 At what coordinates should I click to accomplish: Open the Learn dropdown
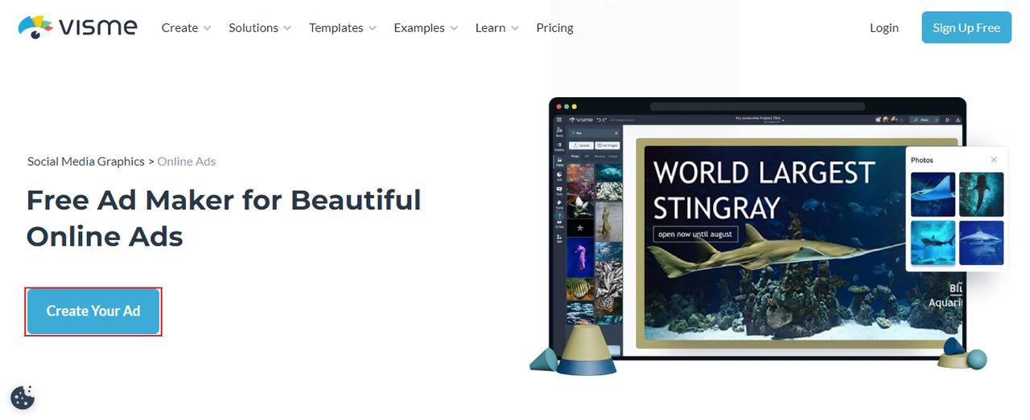click(x=497, y=27)
